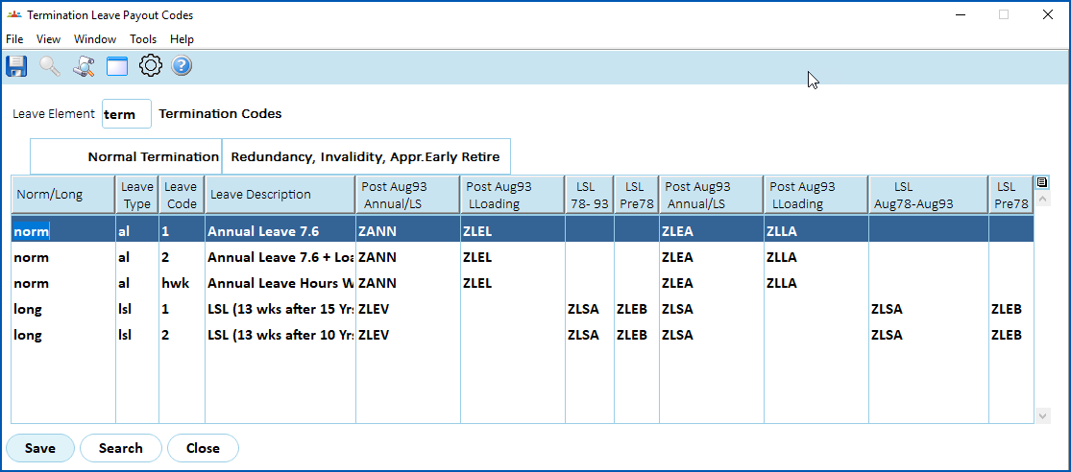Select the 'Annual Leave Hours W' cell
The image size is (1071, 472).
tap(280, 283)
